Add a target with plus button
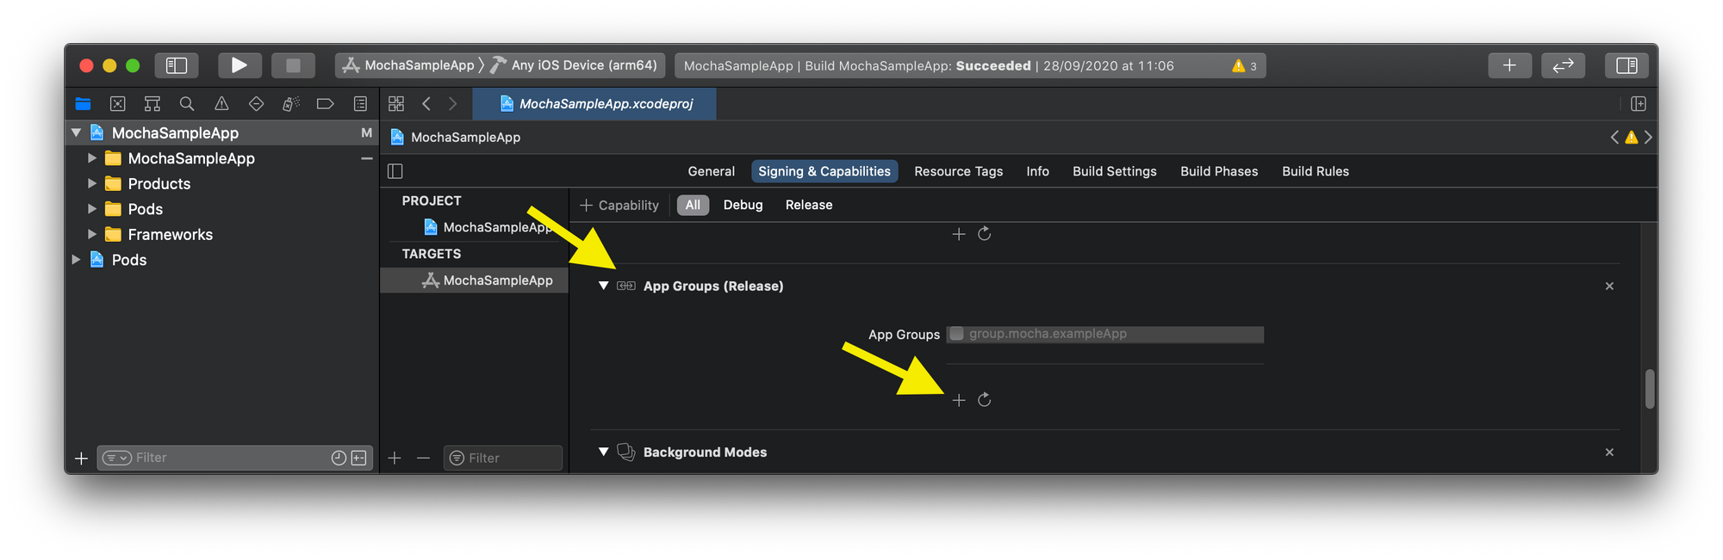The height and width of the screenshot is (560, 1723). pos(395,458)
